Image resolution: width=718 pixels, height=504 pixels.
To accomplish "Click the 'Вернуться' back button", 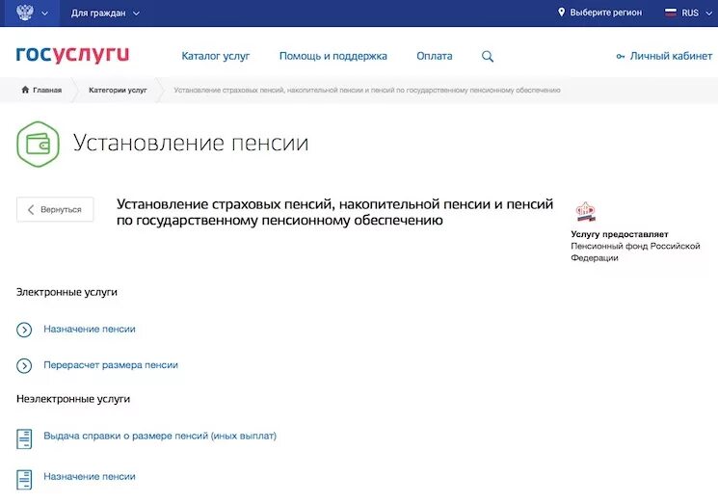I will (55, 209).
